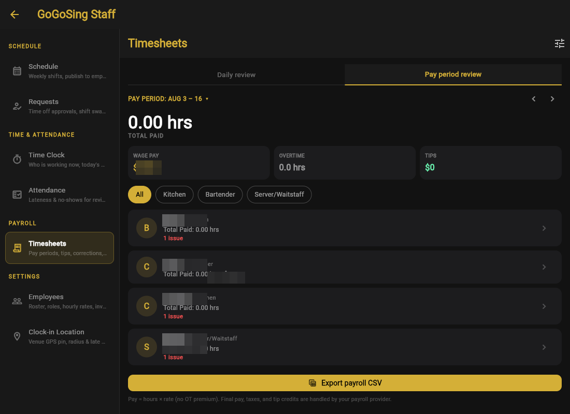The width and height of the screenshot is (570, 414).
Task: Select employee avatar B
Action: [x=147, y=228]
